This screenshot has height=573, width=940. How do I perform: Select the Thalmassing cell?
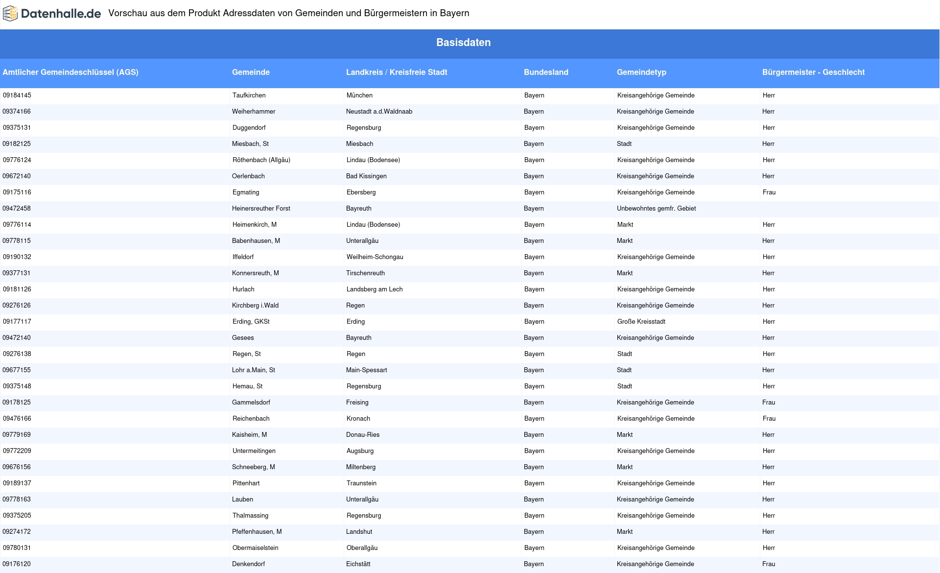[x=251, y=515]
